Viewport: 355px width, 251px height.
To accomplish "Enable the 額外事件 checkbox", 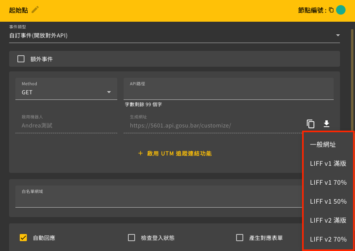I will coord(21,59).
